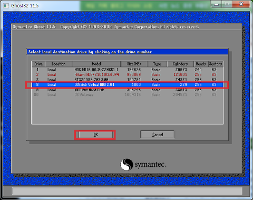Maximize the Ghost32 11.5 window
This screenshot has height=200, width=253.
tap(227, 4)
